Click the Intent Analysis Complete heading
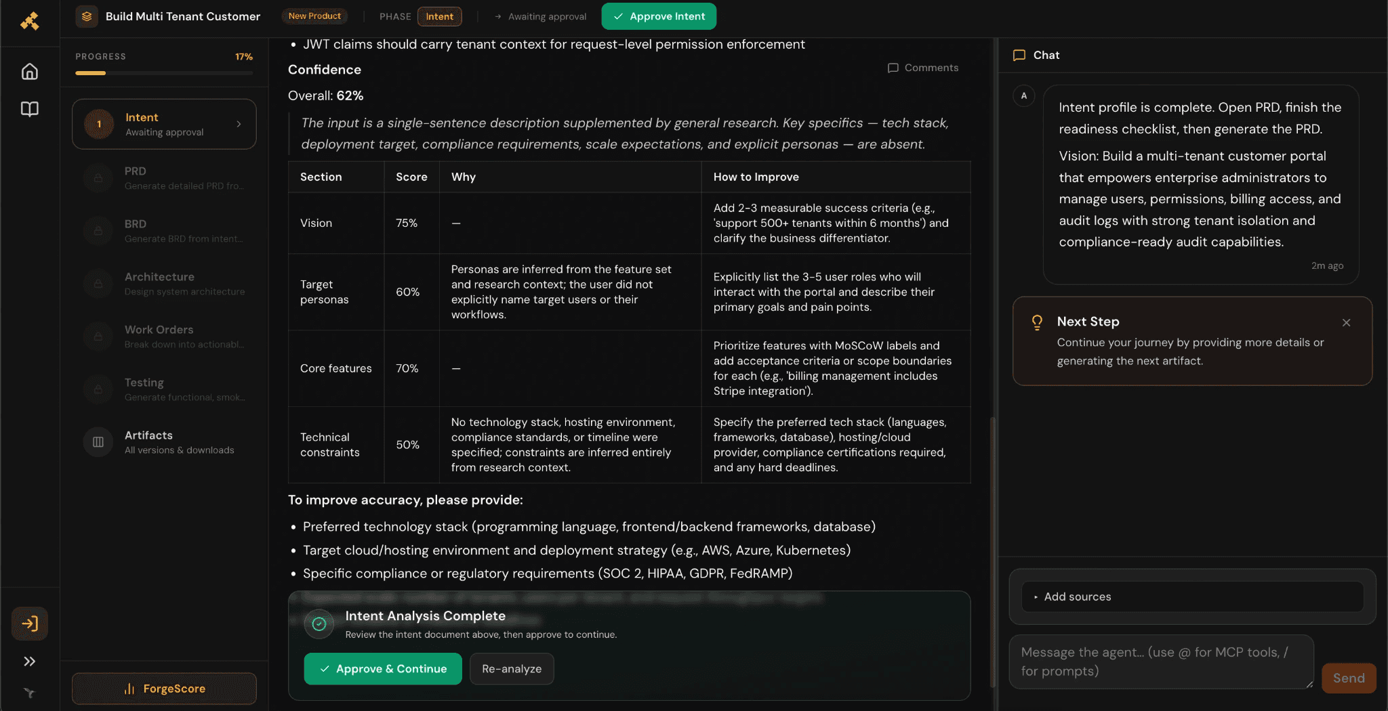 425,616
